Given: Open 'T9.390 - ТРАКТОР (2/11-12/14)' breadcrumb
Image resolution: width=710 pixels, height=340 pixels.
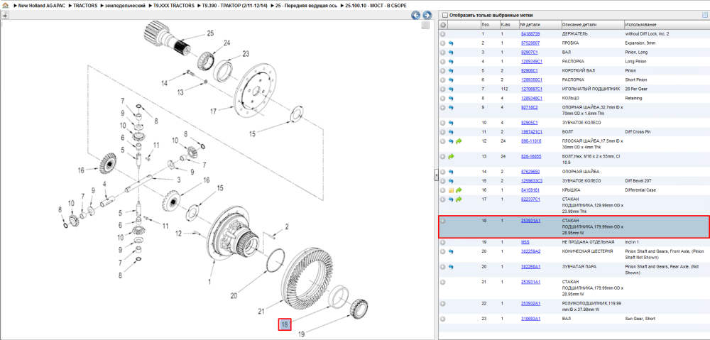Looking at the screenshot, I should pos(235,6).
